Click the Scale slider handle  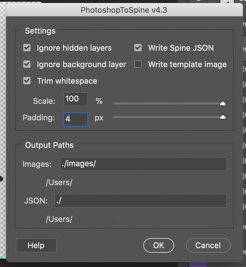(223, 103)
